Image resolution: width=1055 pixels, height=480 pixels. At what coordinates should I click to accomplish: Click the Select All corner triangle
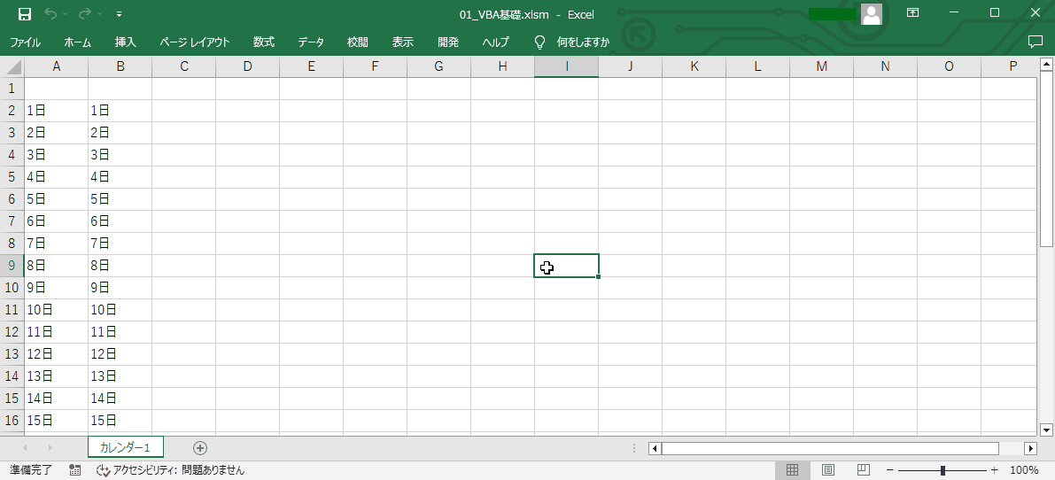(x=12, y=66)
